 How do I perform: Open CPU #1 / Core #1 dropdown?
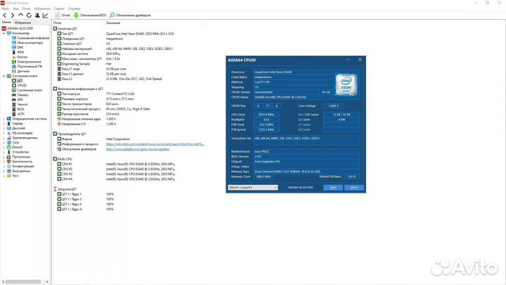[x=253, y=187]
